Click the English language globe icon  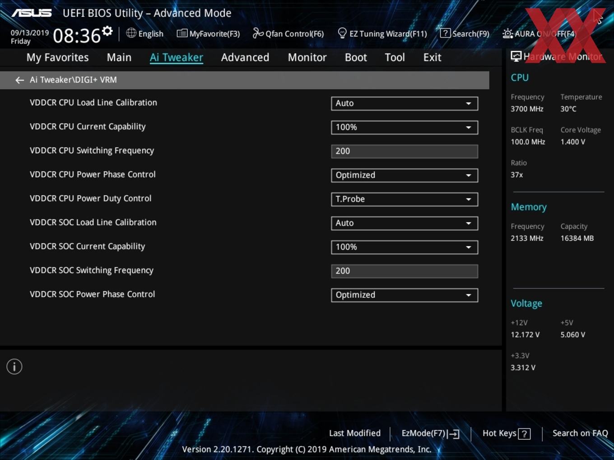click(x=131, y=33)
